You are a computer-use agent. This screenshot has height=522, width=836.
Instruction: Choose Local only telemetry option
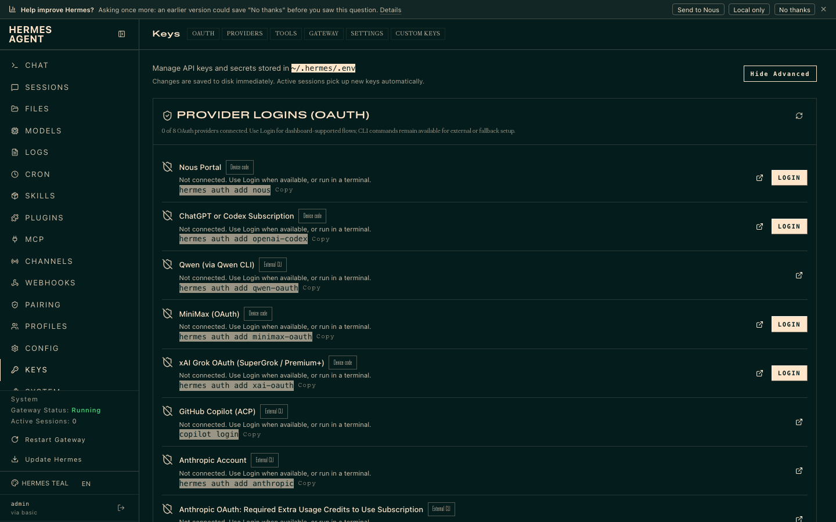pyautogui.click(x=749, y=10)
